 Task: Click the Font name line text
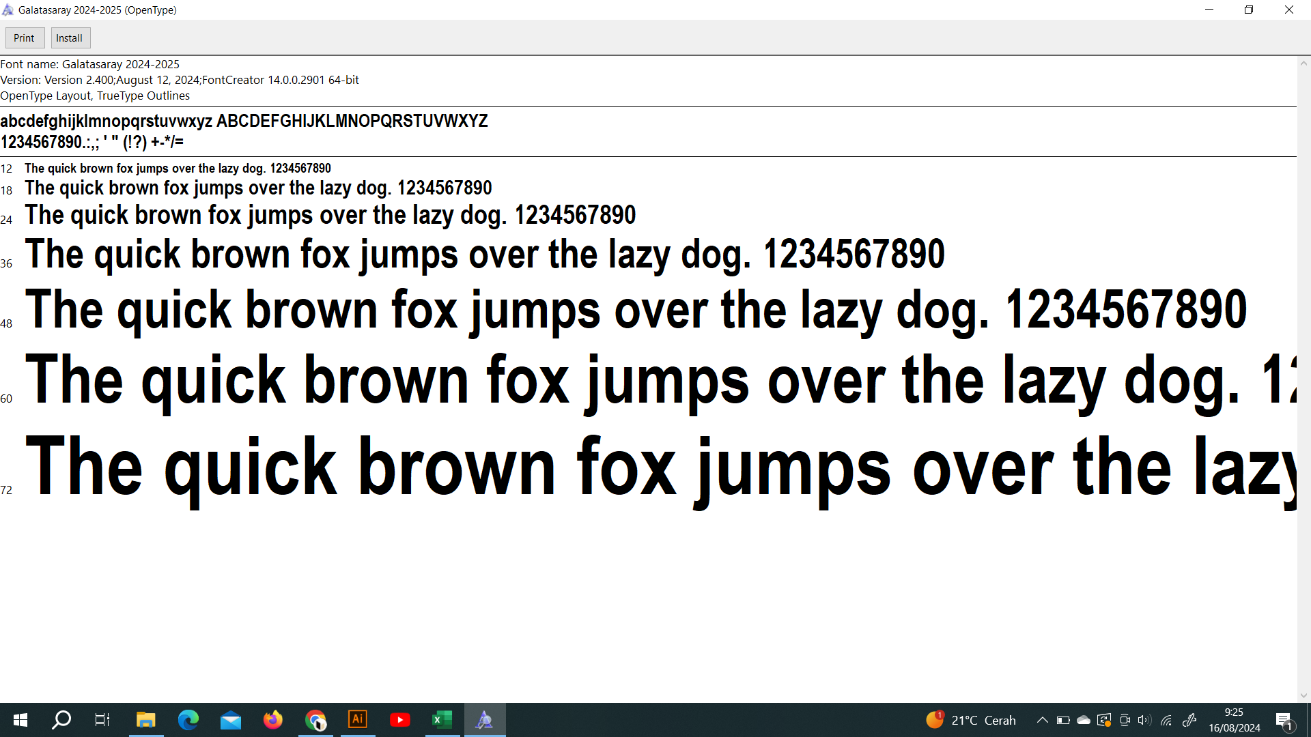pos(90,64)
